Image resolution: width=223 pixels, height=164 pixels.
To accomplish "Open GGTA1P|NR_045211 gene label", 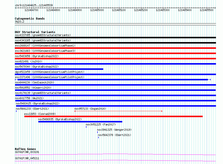I will pyautogui.click(x=27, y=158).
